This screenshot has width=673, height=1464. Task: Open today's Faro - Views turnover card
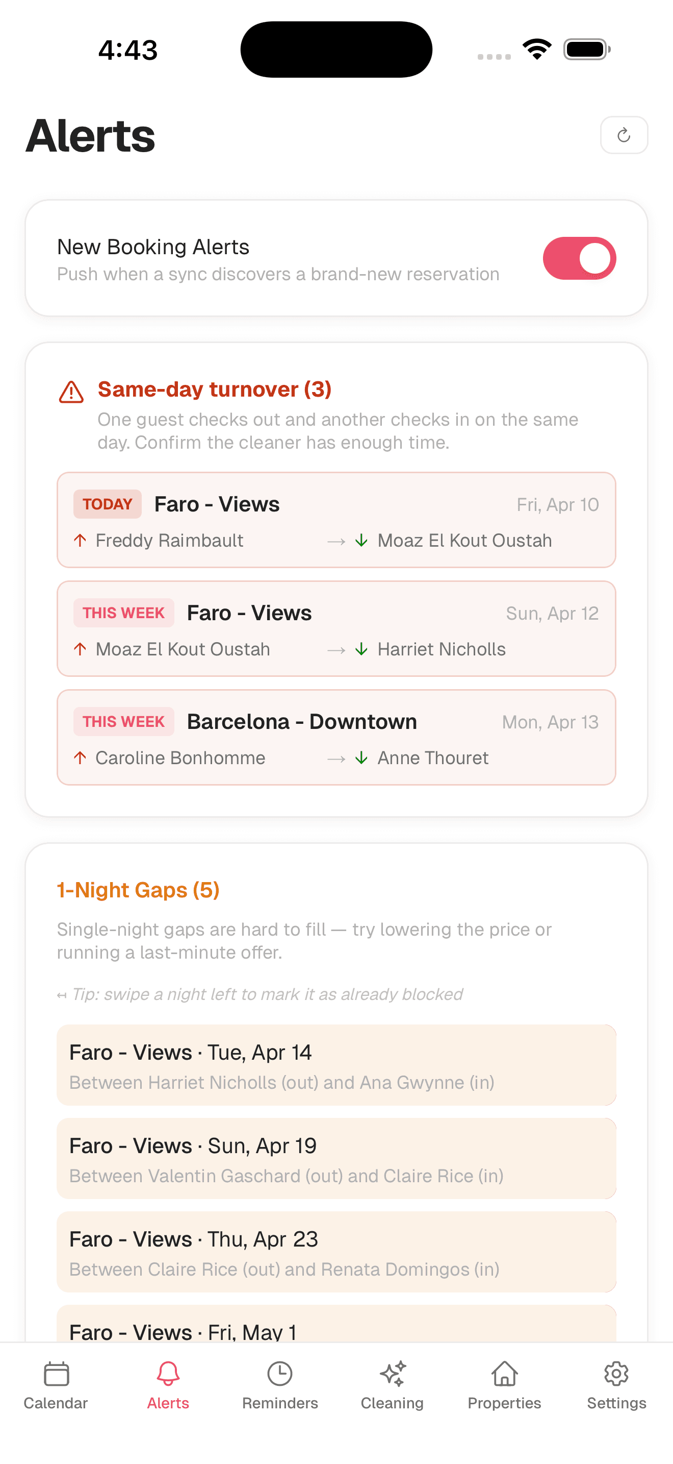pyautogui.click(x=336, y=520)
